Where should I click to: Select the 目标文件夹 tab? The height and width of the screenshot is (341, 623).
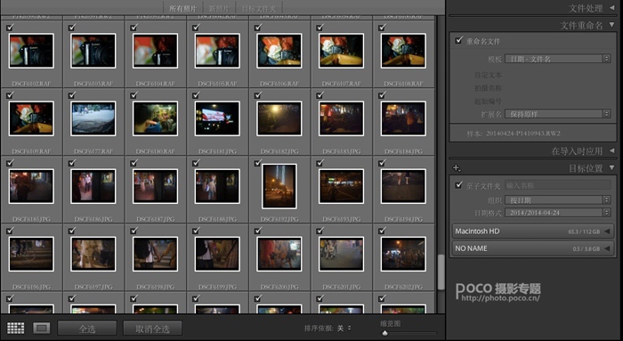click(x=259, y=8)
